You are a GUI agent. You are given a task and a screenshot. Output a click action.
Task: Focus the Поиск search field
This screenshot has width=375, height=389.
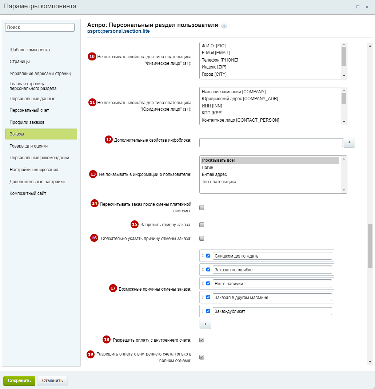click(40, 27)
